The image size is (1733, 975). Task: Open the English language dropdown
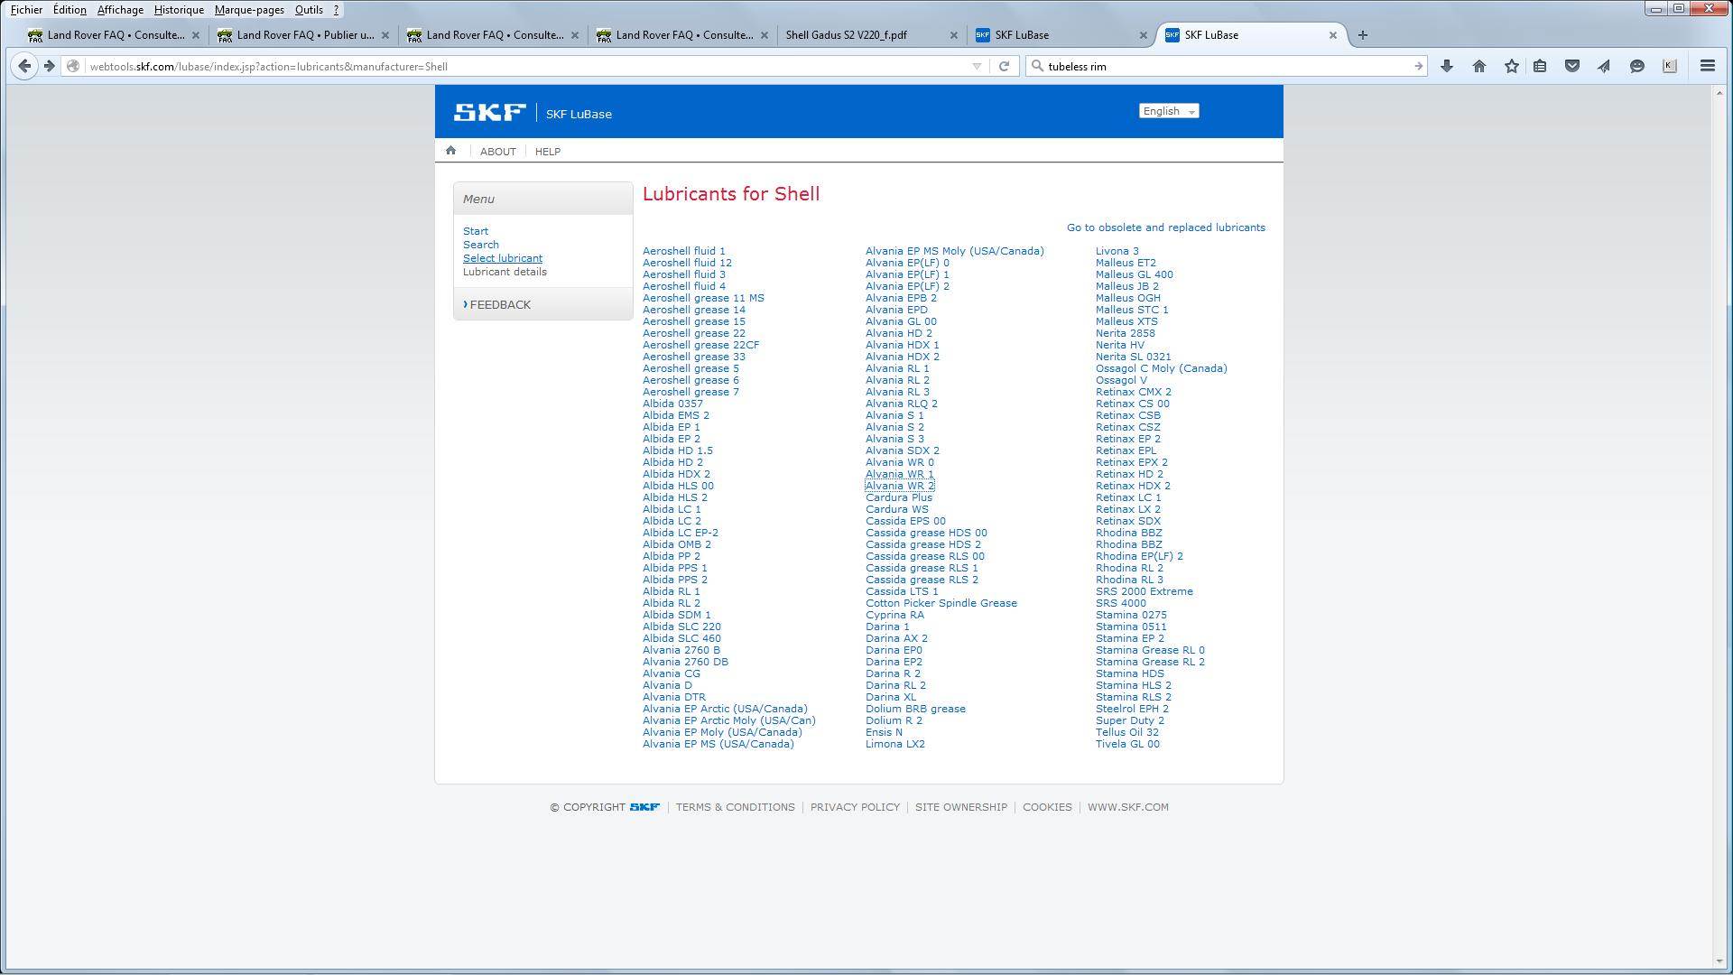1168,111
